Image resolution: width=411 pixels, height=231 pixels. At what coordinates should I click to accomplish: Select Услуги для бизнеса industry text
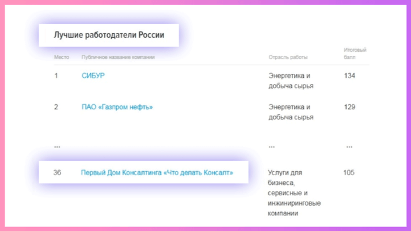click(x=294, y=193)
